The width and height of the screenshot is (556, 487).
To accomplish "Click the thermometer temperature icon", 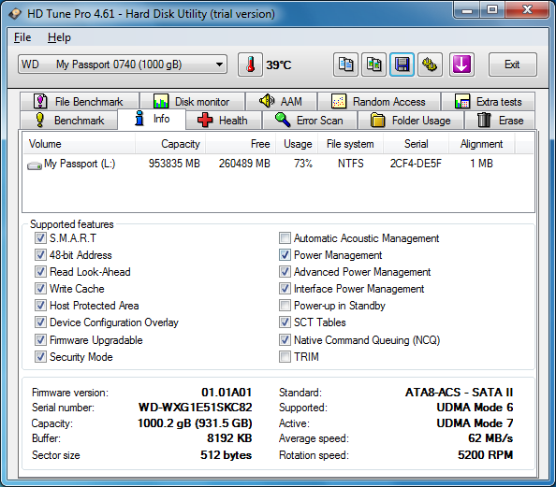I will tap(250, 64).
